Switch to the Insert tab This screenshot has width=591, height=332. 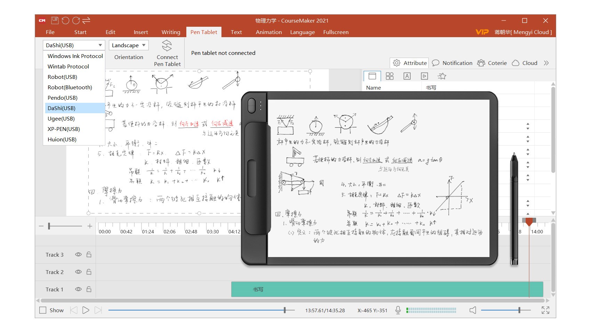pyautogui.click(x=141, y=32)
